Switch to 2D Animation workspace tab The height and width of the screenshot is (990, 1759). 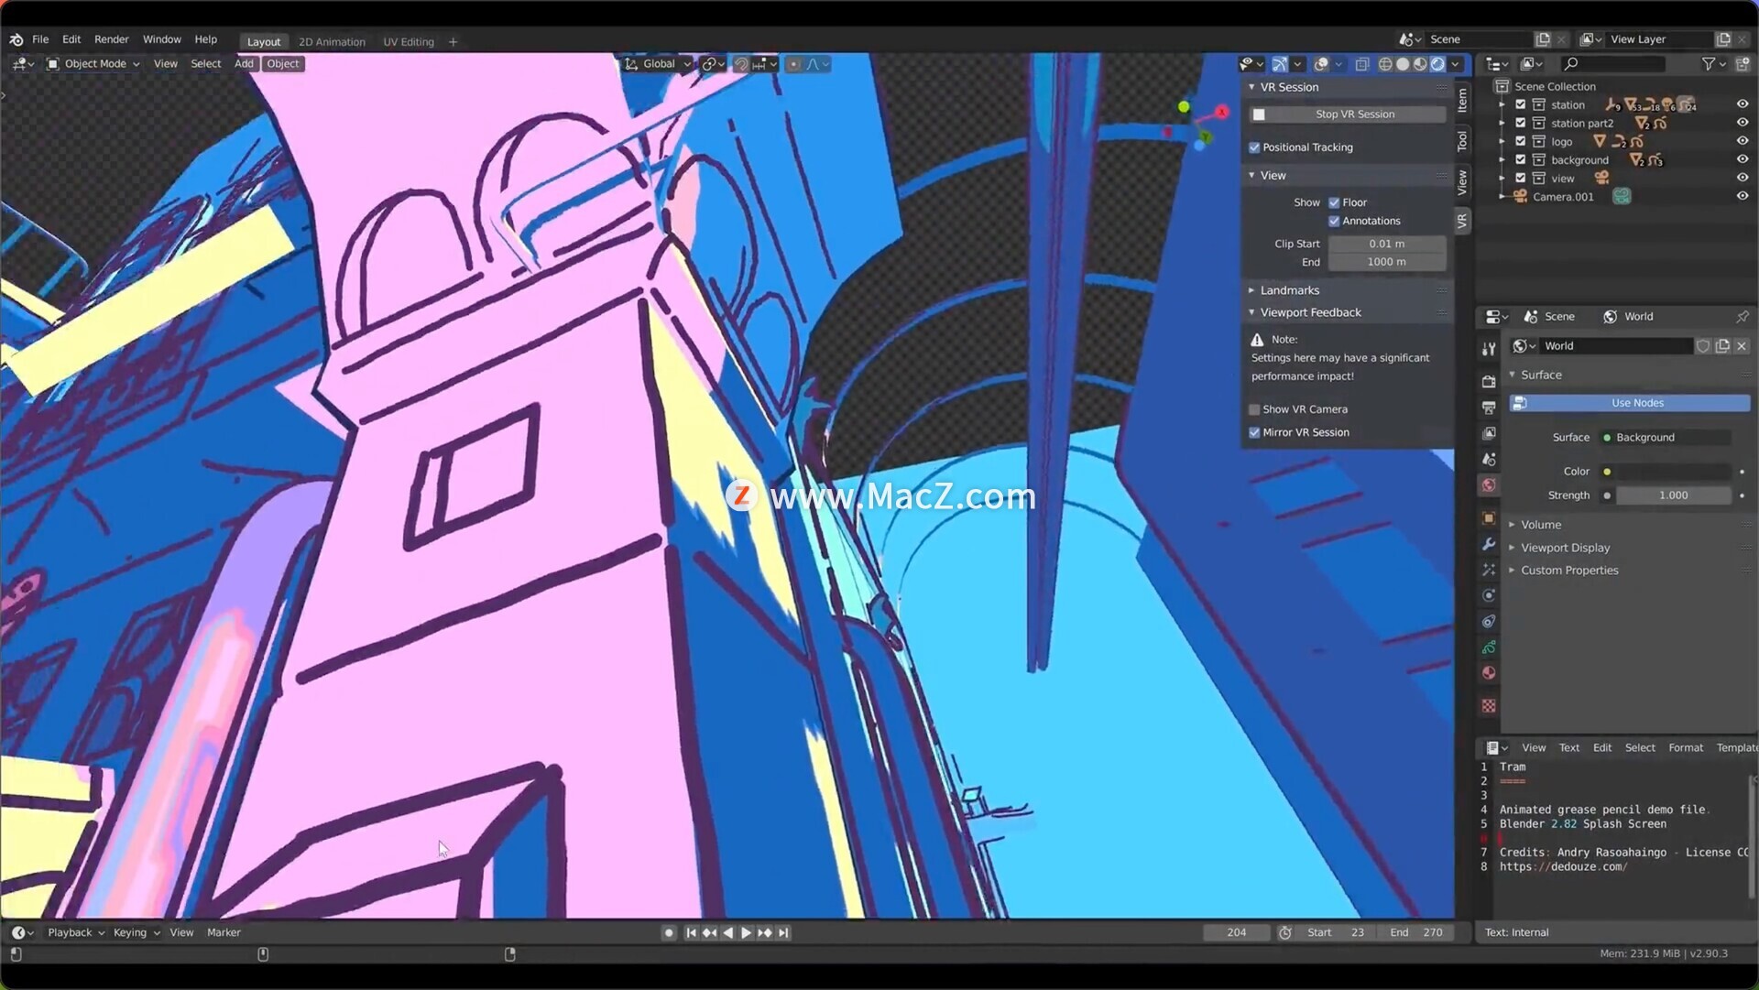point(332,42)
